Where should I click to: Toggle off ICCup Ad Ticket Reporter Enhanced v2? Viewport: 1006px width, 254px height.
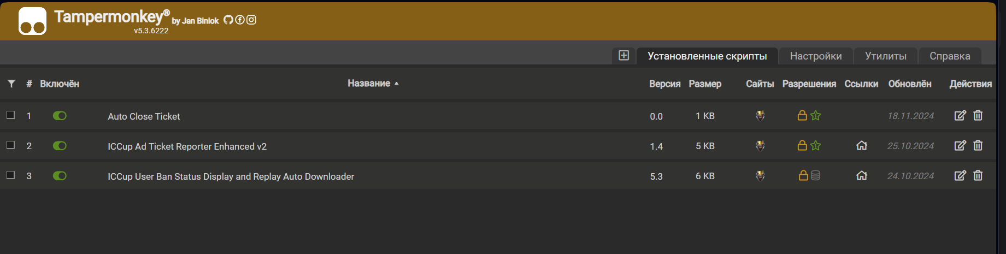(60, 145)
